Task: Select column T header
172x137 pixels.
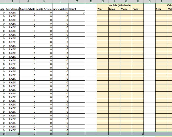Action: [161, 1]
